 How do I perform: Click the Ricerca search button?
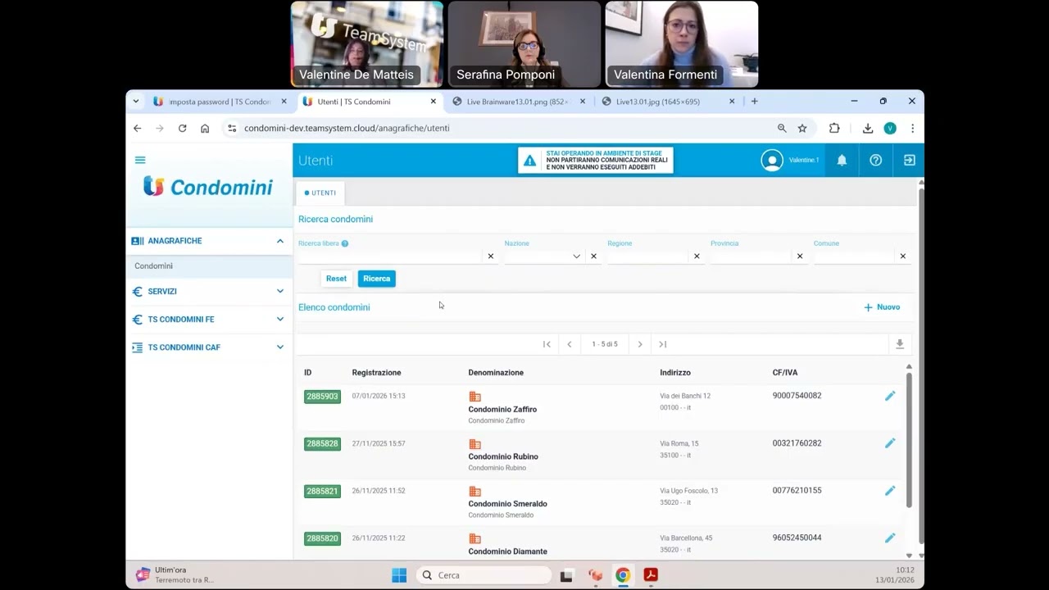tap(377, 279)
